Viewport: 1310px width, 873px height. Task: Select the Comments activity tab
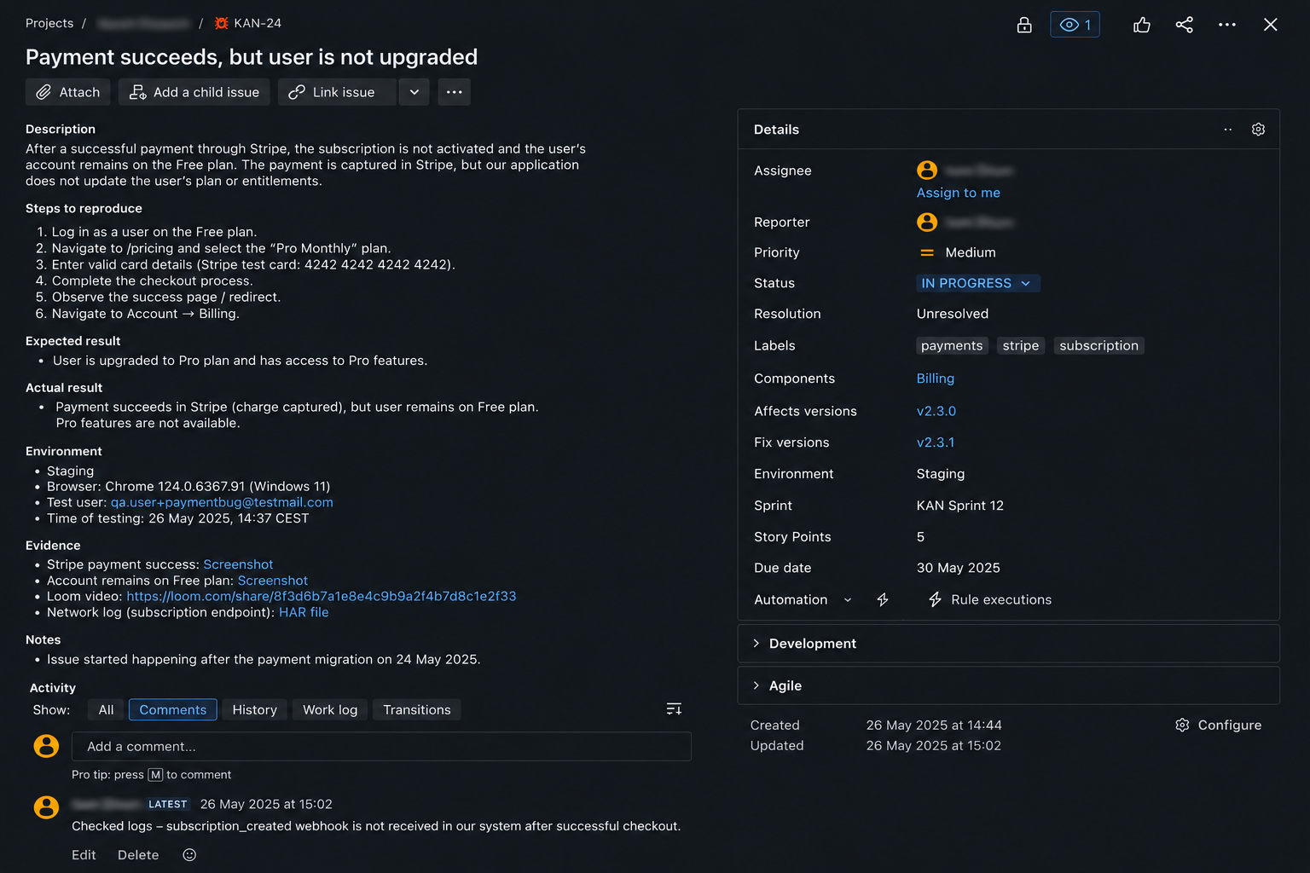(x=173, y=710)
